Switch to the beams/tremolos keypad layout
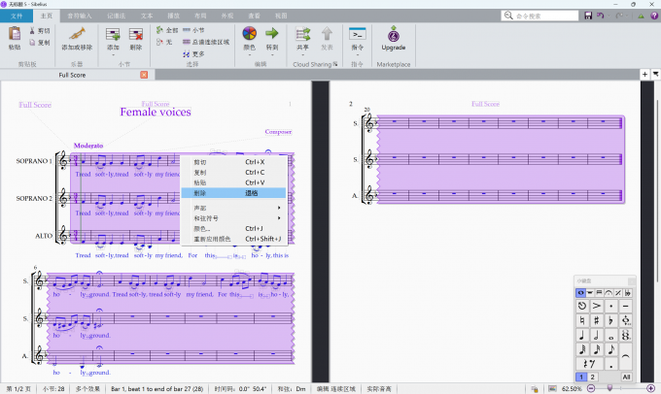Image resolution: width=661 pixels, height=394 pixels. [x=599, y=292]
